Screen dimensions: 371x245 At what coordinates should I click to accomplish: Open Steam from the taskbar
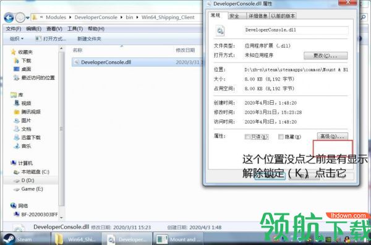click(x=25, y=239)
